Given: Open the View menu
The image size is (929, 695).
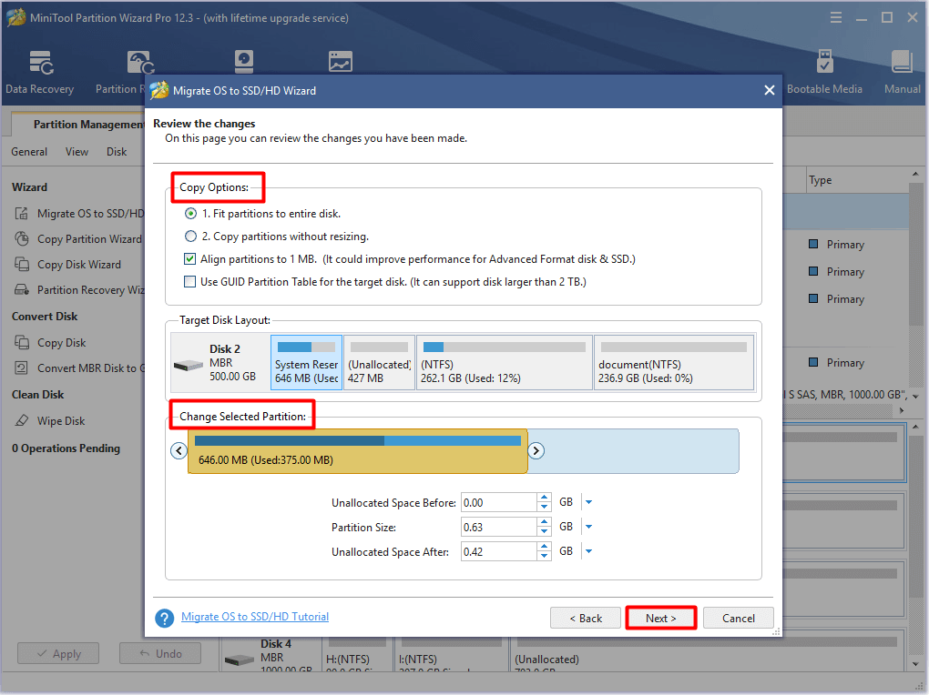Looking at the screenshot, I should [x=77, y=152].
